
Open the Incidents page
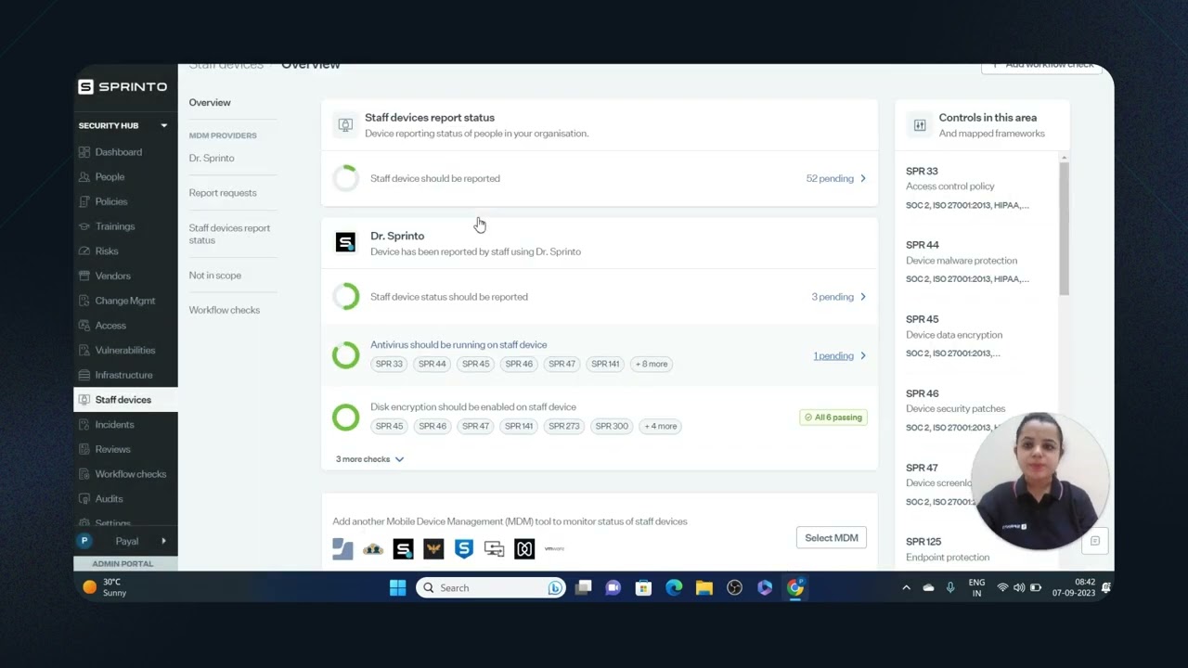[114, 425]
